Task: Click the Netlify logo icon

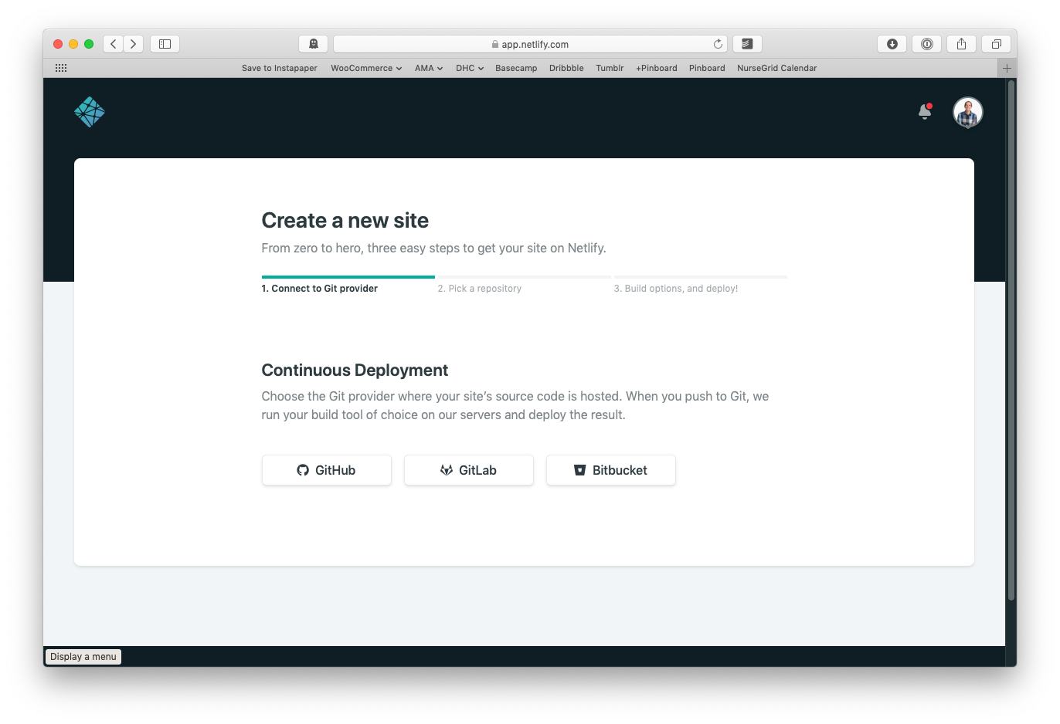Action: pos(90,112)
